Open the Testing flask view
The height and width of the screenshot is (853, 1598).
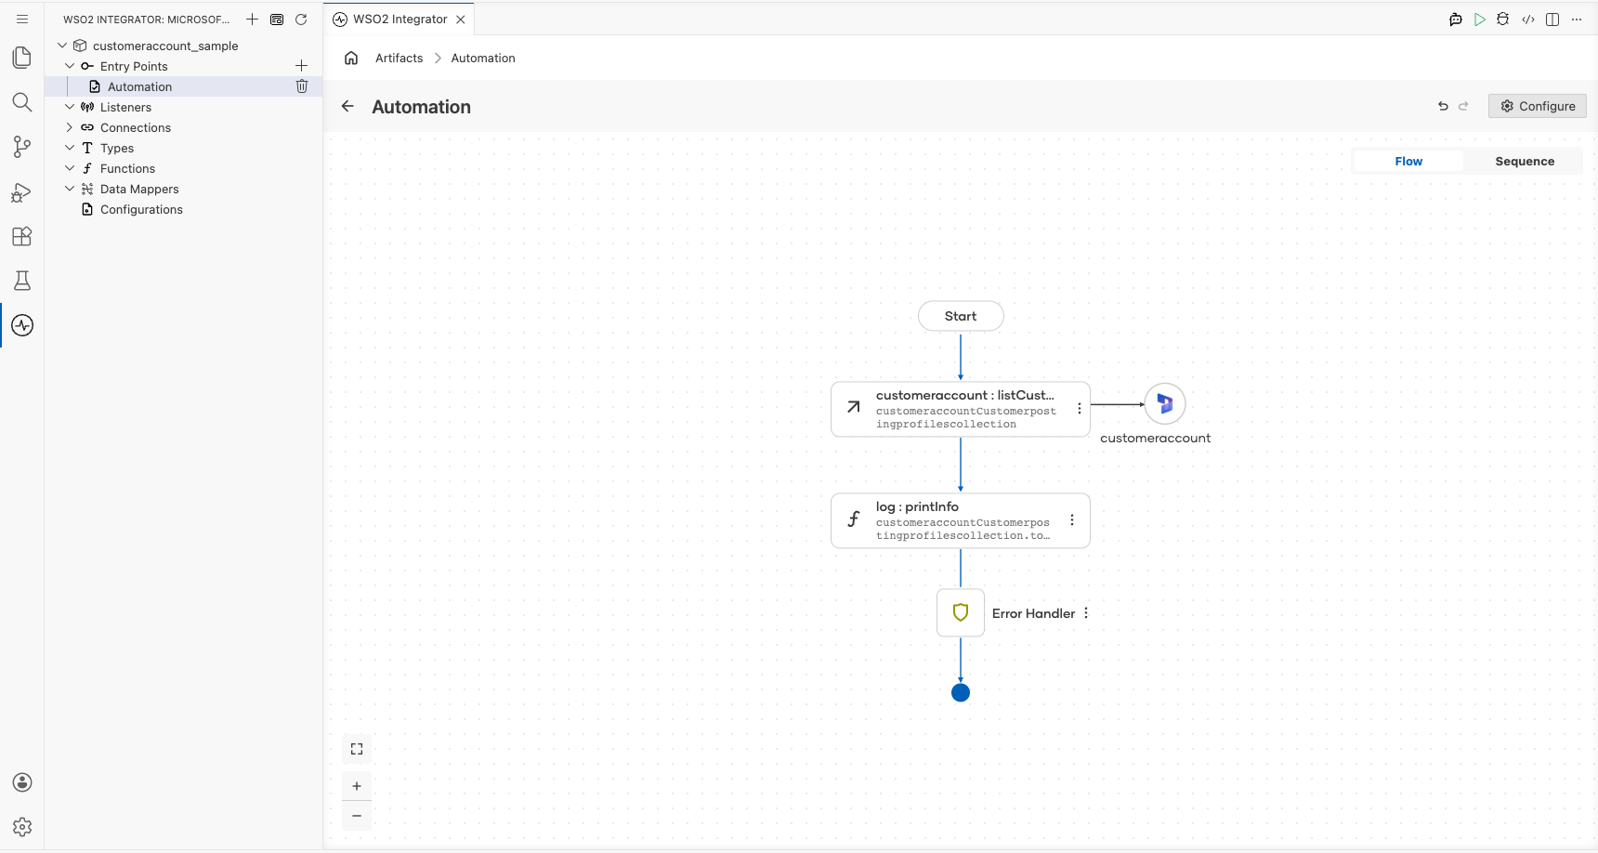pos(22,281)
